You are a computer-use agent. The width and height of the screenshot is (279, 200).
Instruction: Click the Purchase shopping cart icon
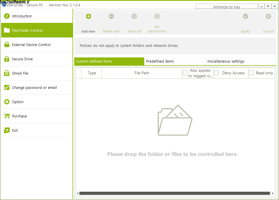coord(6,116)
